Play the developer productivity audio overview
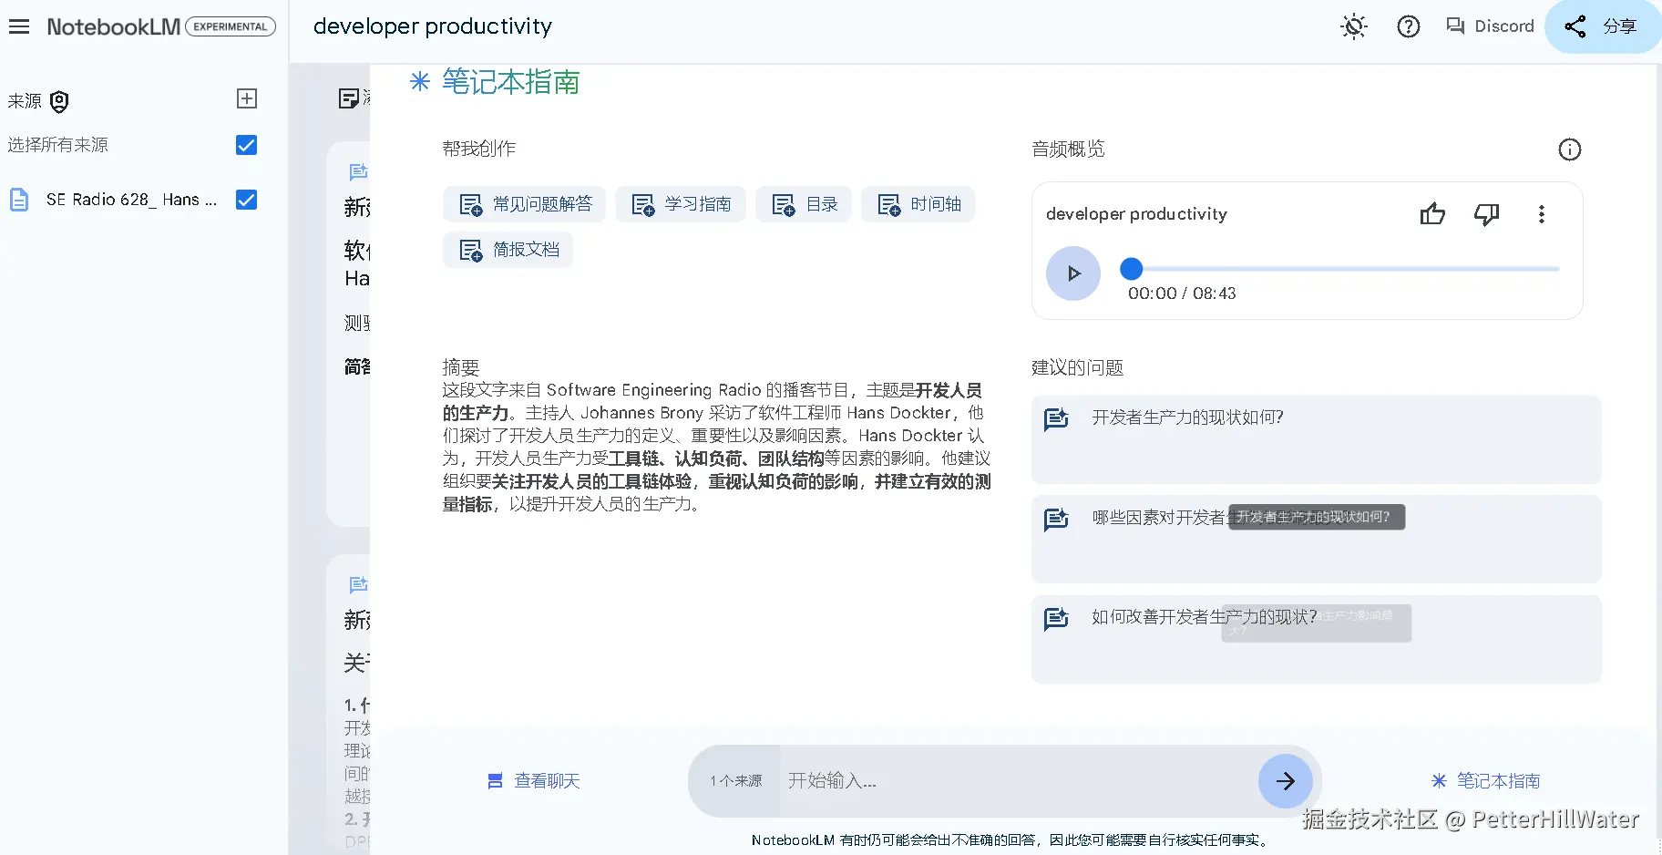The width and height of the screenshot is (1662, 855). pos(1073,273)
